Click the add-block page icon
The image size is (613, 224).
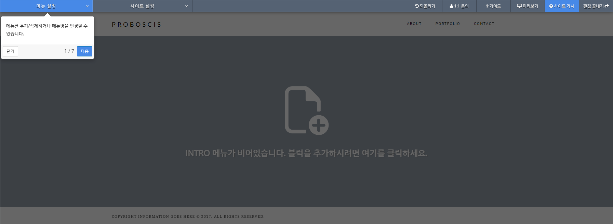307,110
